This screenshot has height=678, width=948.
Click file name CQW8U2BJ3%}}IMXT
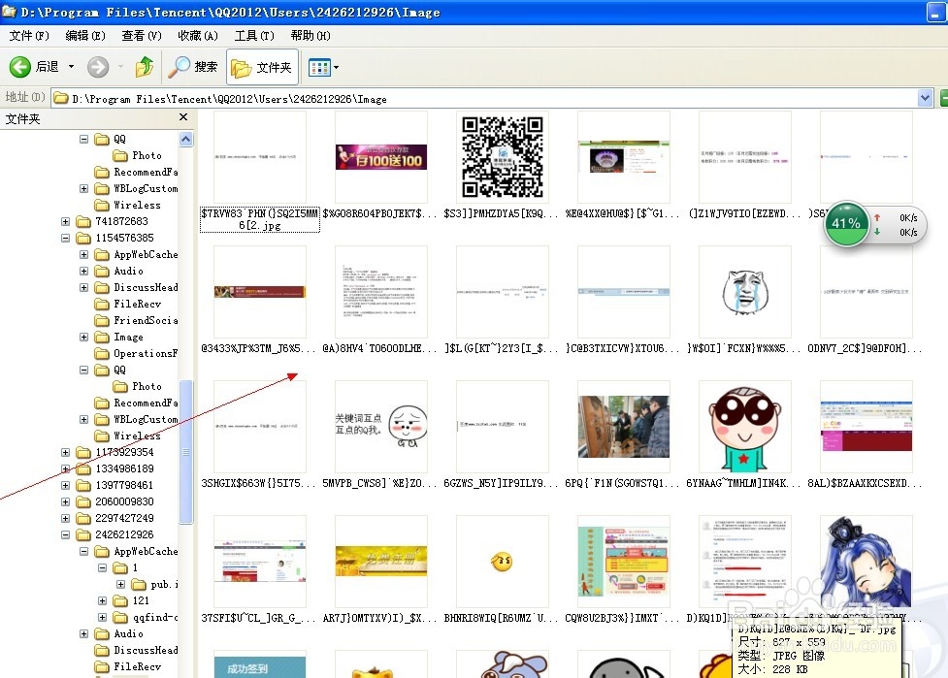pos(622,618)
